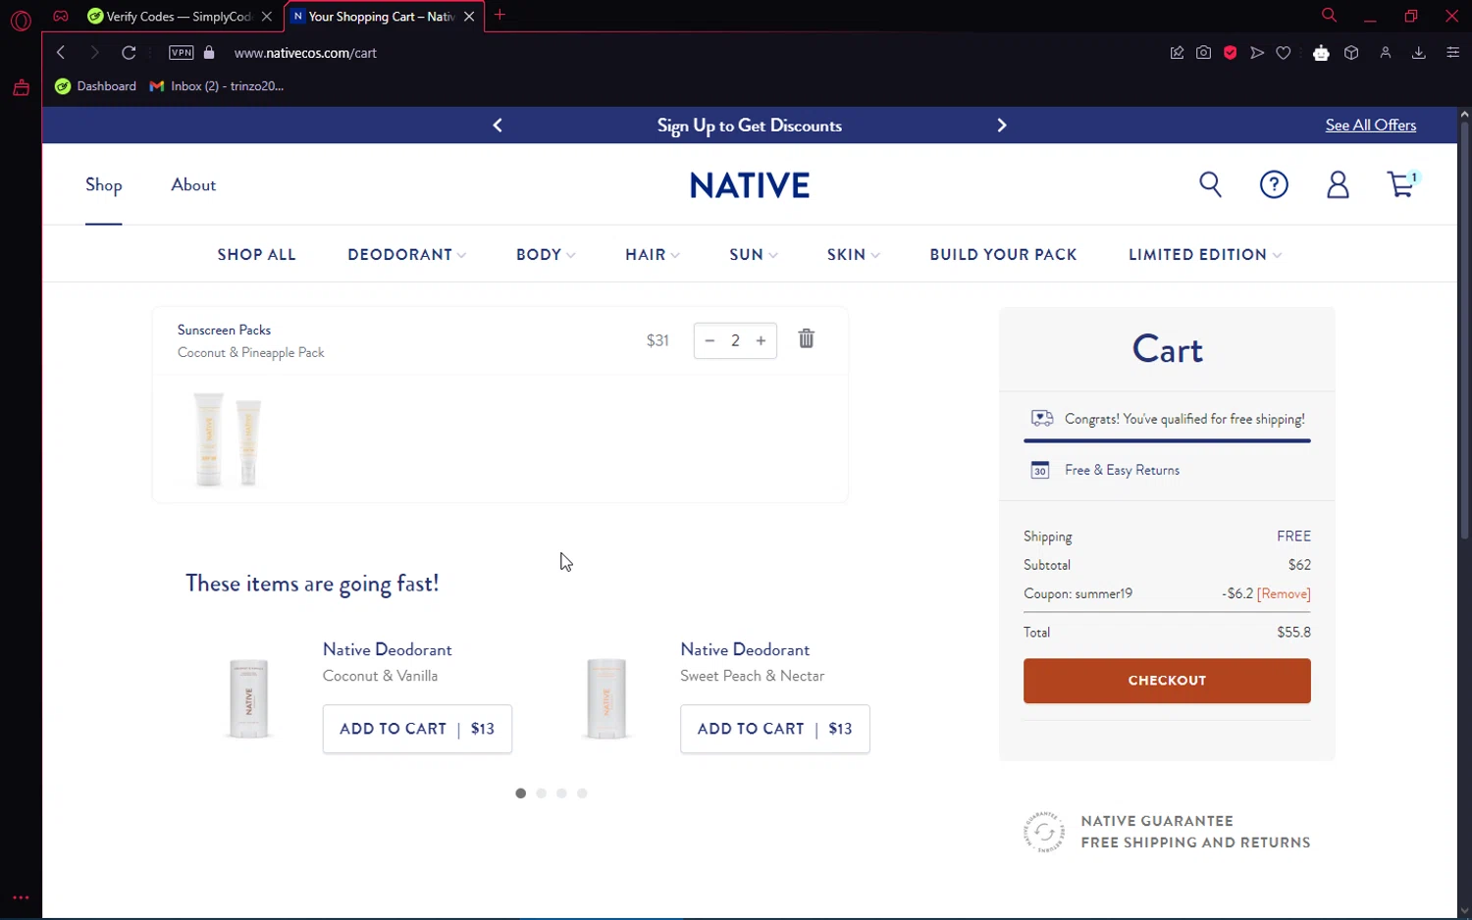Open the extensions cube icon
Image resolution: width=1472 pixels, height=920 pixels.
[x=1351, y=53]
